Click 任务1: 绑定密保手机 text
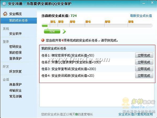 (68, 55)
